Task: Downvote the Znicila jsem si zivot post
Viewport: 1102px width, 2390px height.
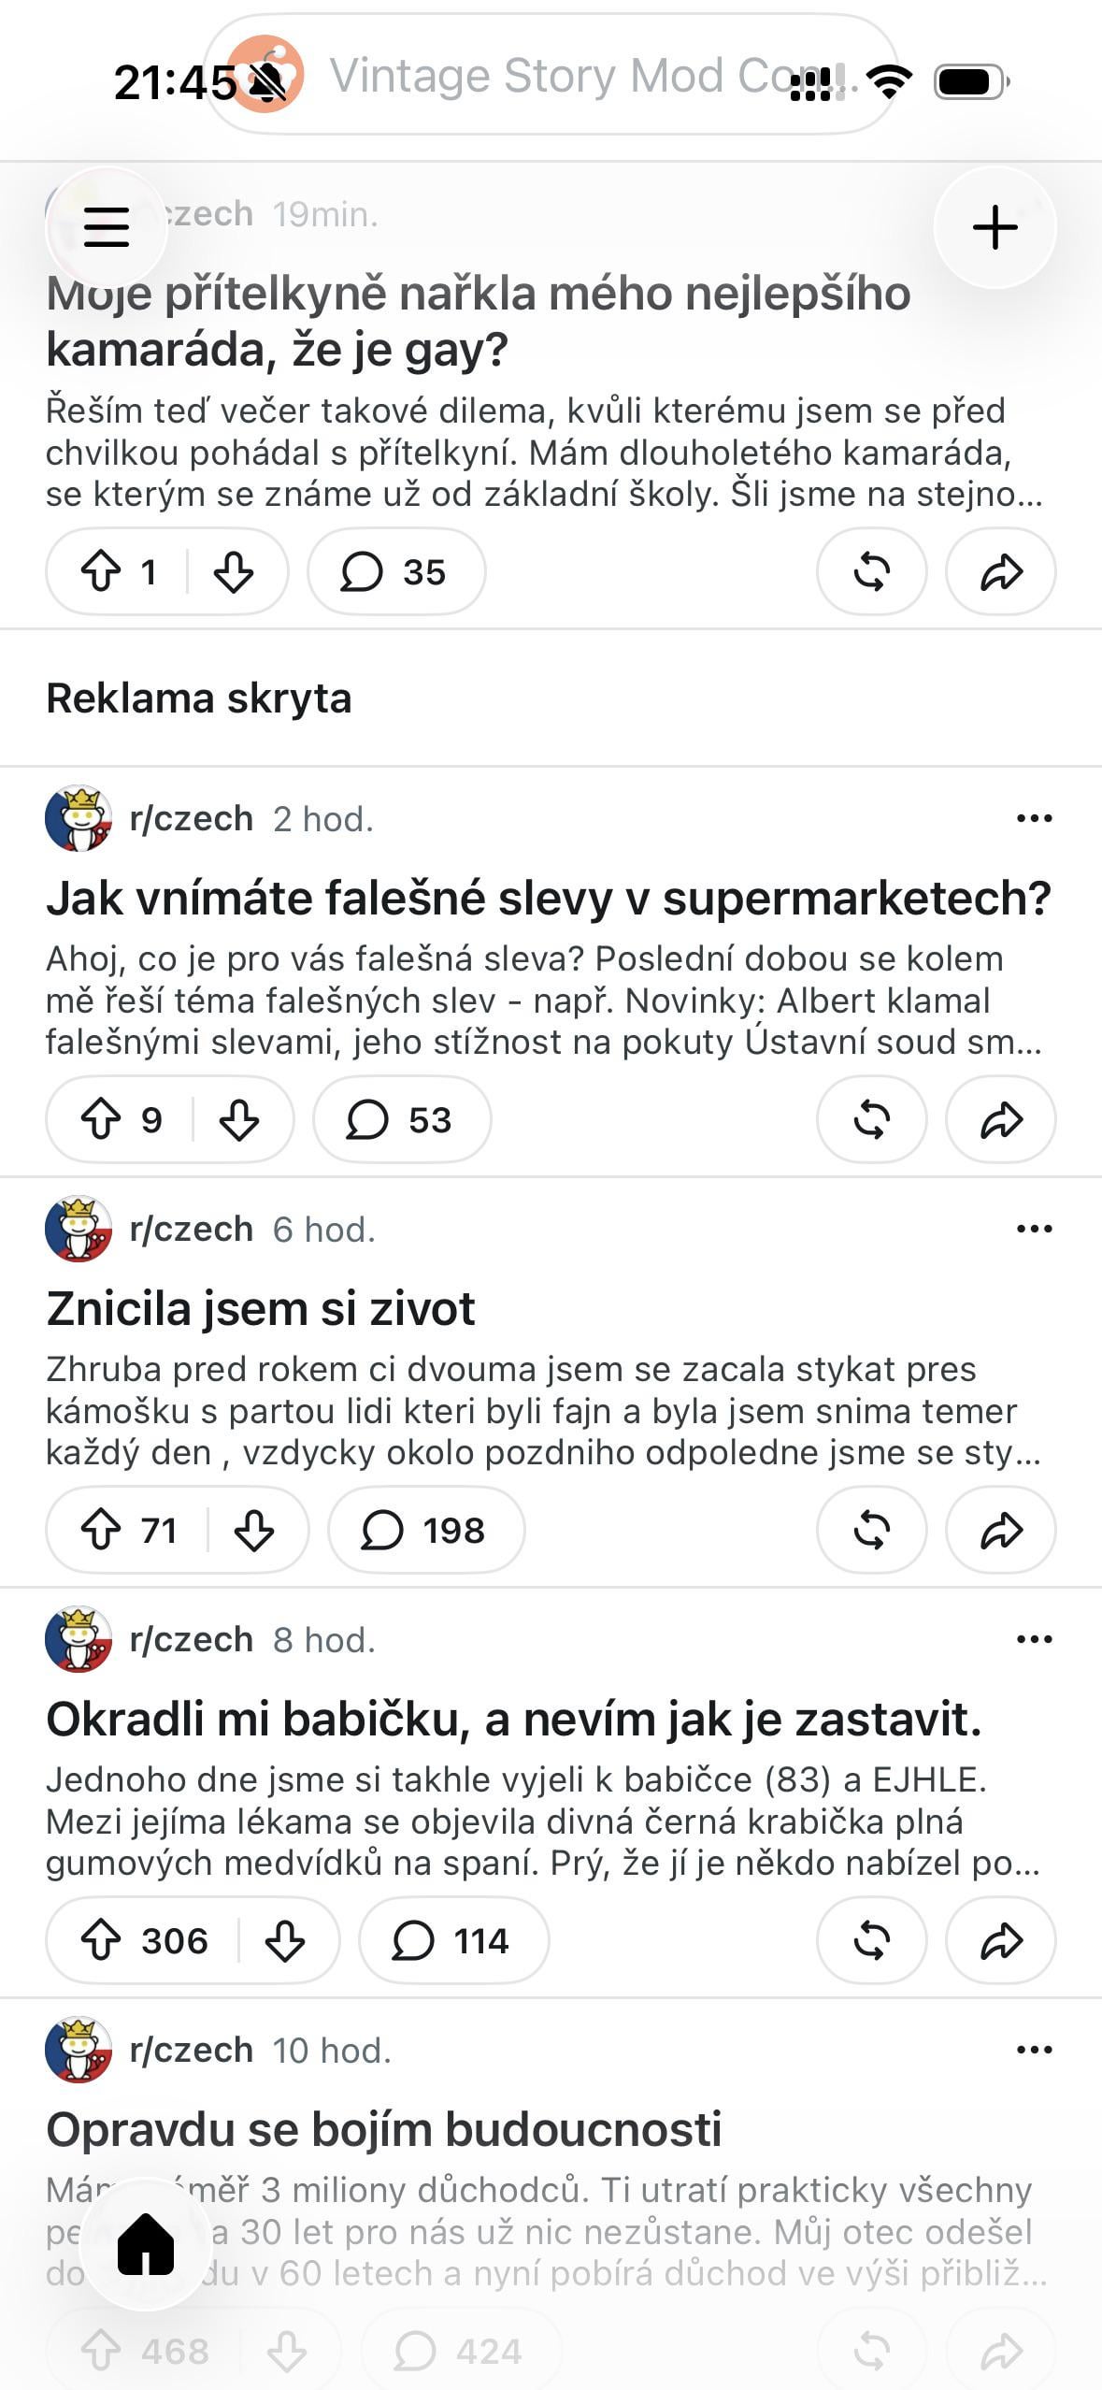Action: point(253,1530)
